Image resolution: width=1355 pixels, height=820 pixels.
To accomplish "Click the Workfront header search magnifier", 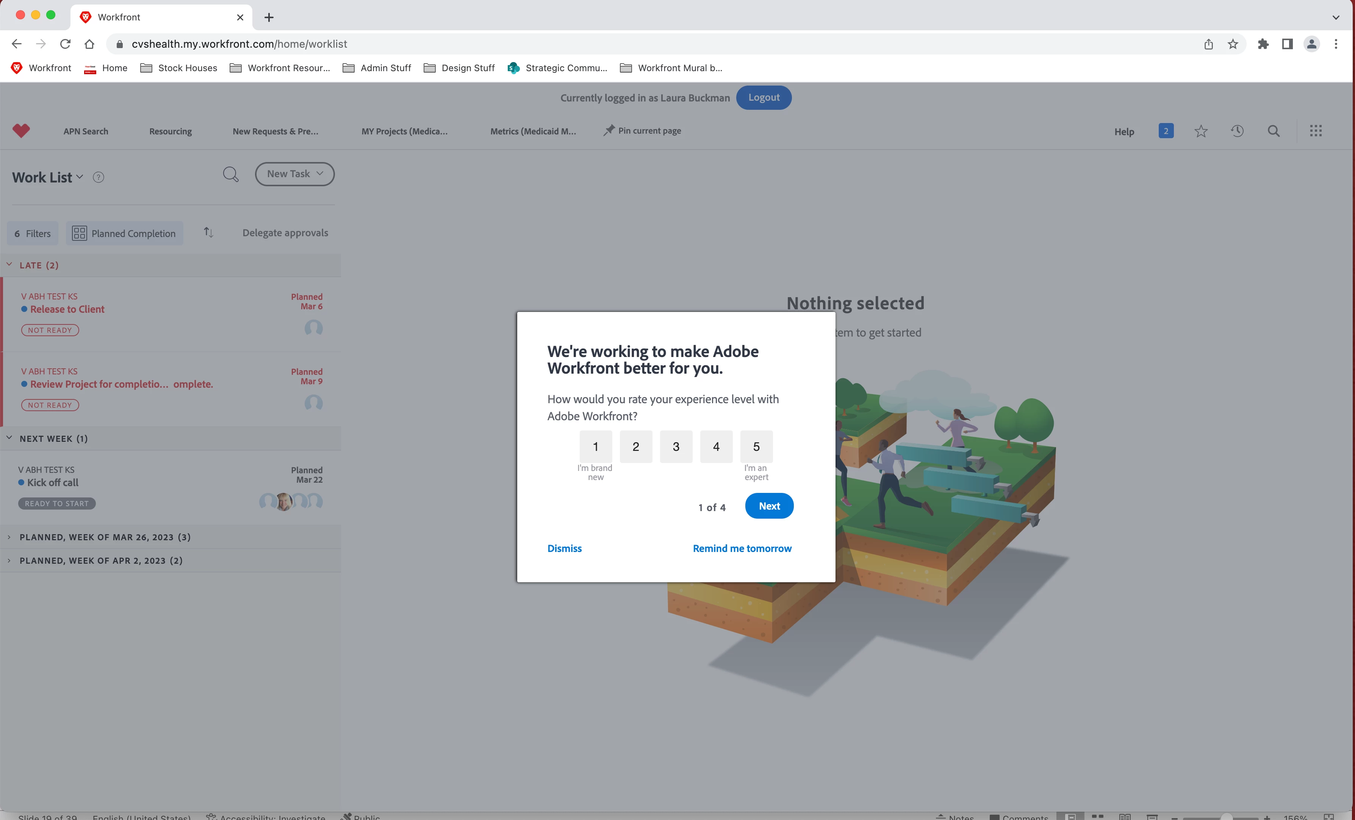I will coord(1273,131).
